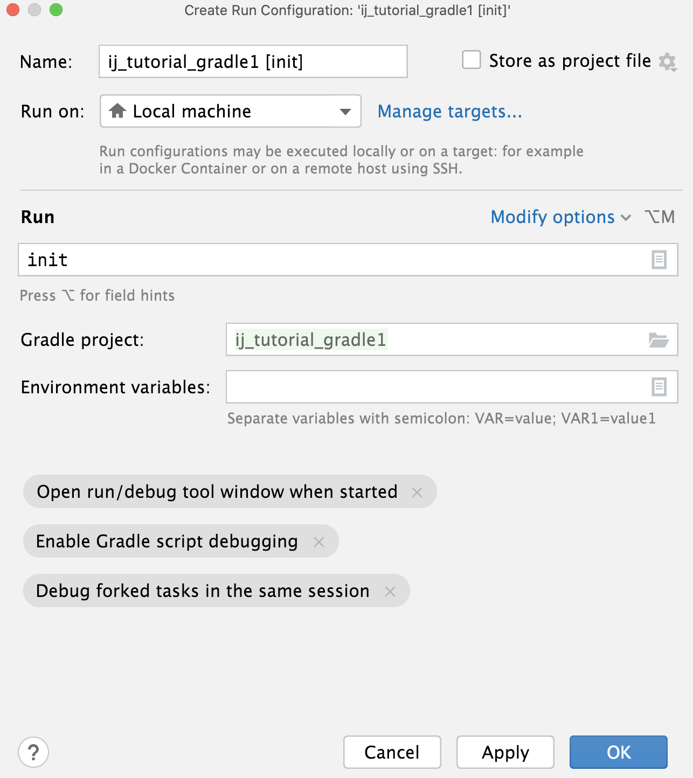Click the Name input field
Viewport: 693px width, 778px height.
coord(253,61)
